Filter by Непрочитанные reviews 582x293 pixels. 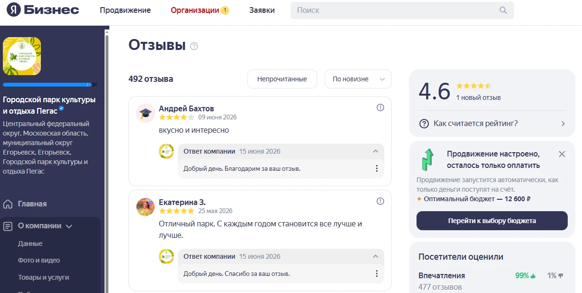(x=282, y=79)
